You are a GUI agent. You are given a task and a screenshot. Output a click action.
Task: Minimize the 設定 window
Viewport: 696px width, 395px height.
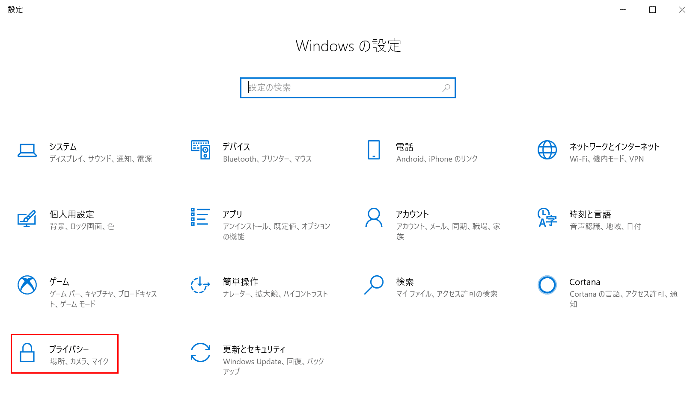(x=623, y=9)
